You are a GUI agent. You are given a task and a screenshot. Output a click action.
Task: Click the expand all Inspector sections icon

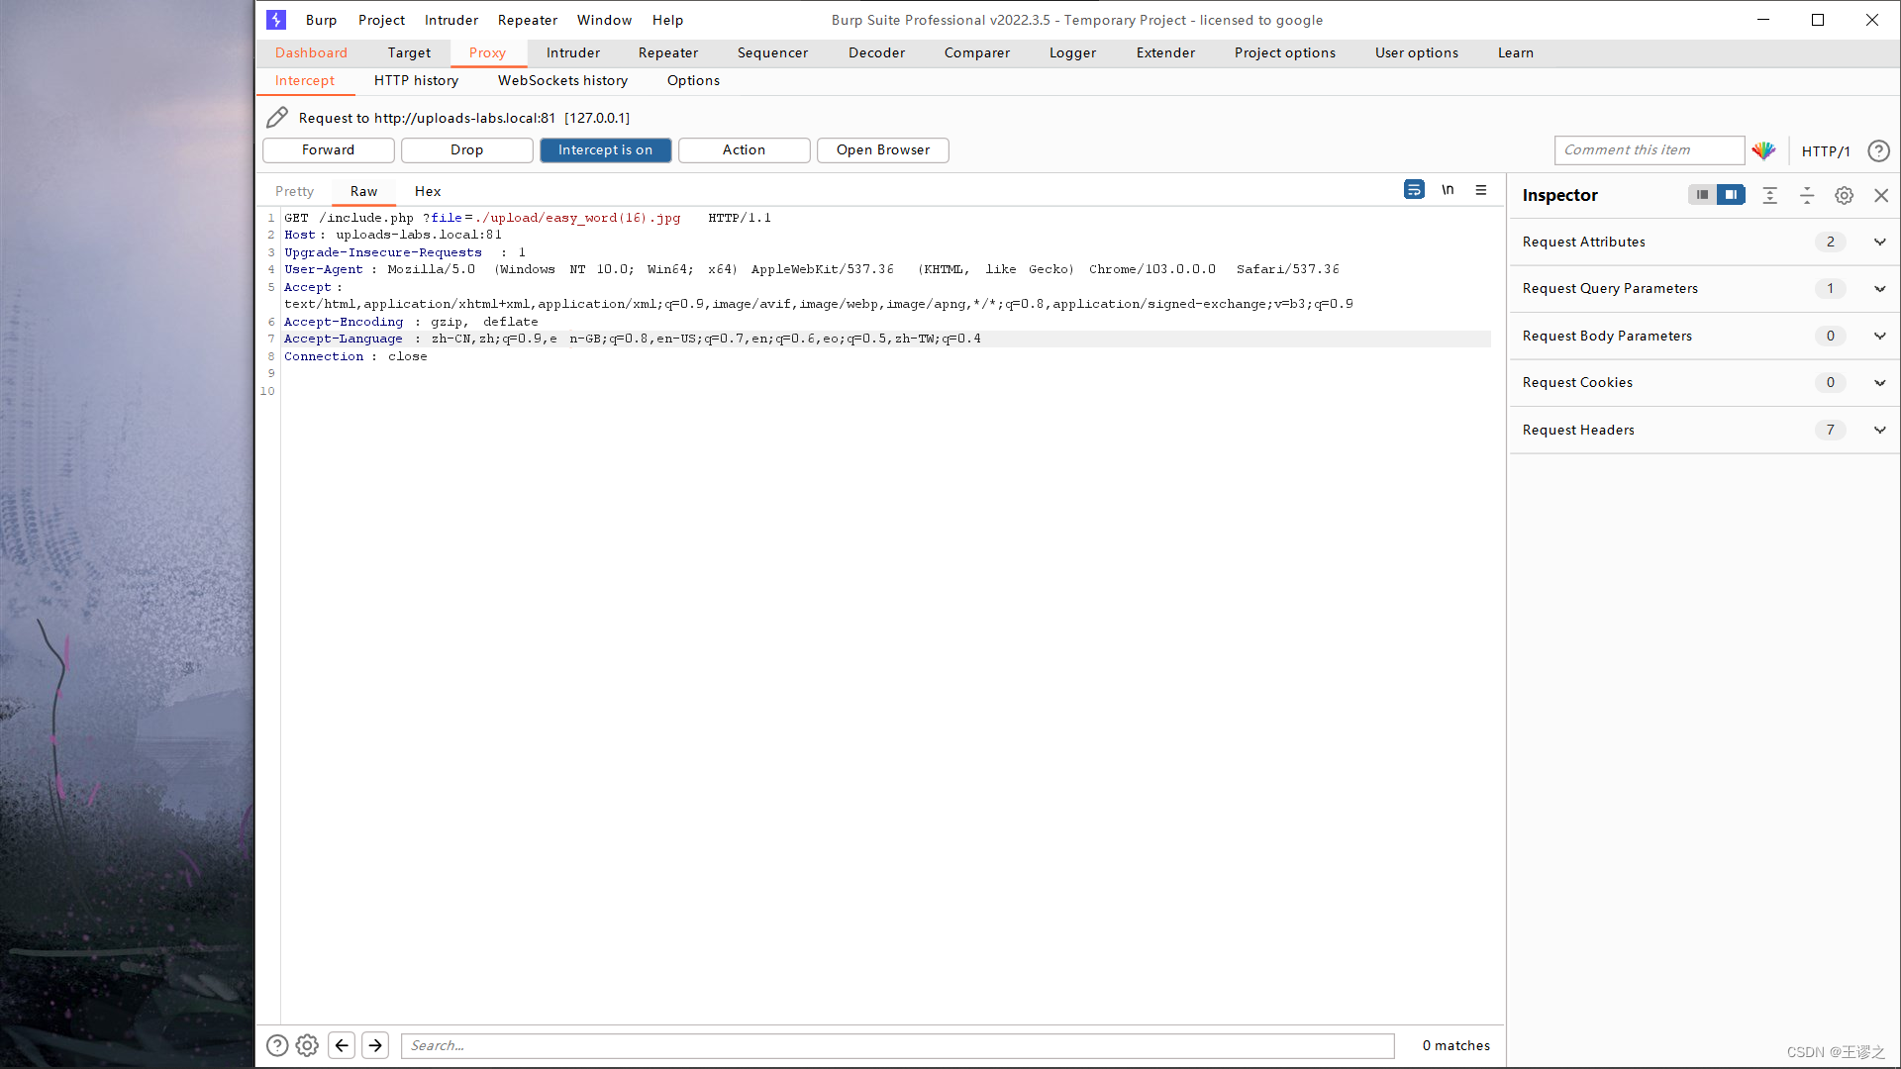click(x=1769, y=195)
